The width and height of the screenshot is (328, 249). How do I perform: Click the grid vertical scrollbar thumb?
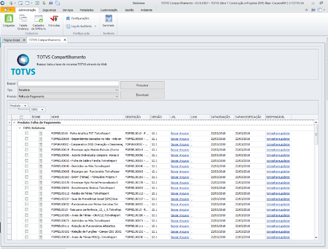(x=316, y=134)
